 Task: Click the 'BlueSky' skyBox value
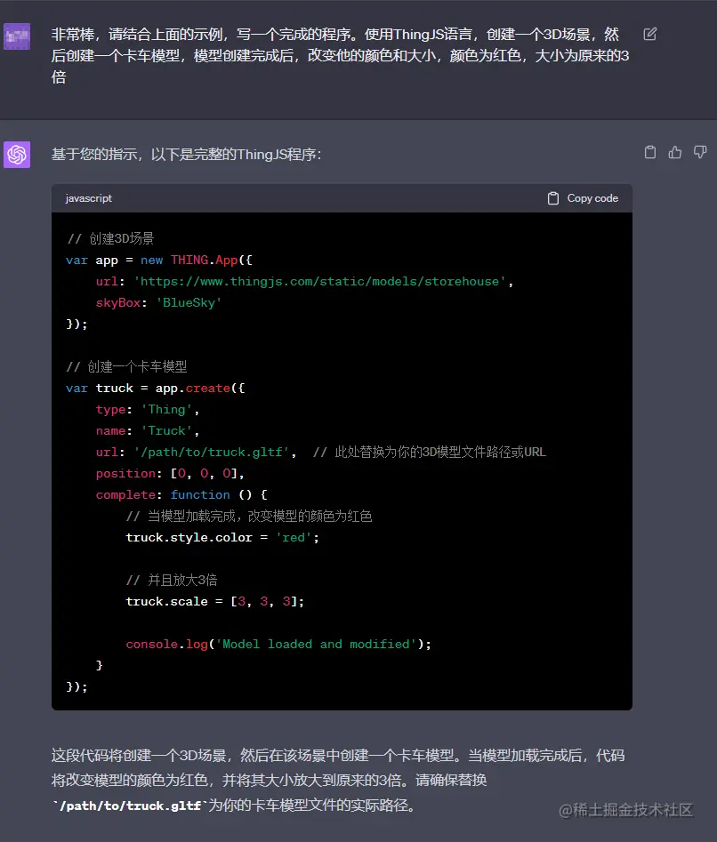pos(189,303)
